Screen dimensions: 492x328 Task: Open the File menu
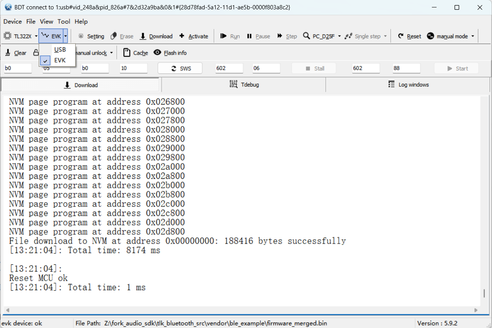point(31,21)
